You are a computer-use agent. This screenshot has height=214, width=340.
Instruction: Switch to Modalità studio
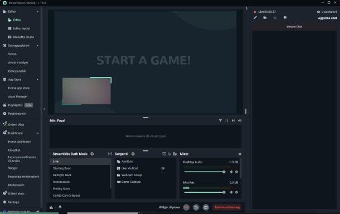coord(23,37)
